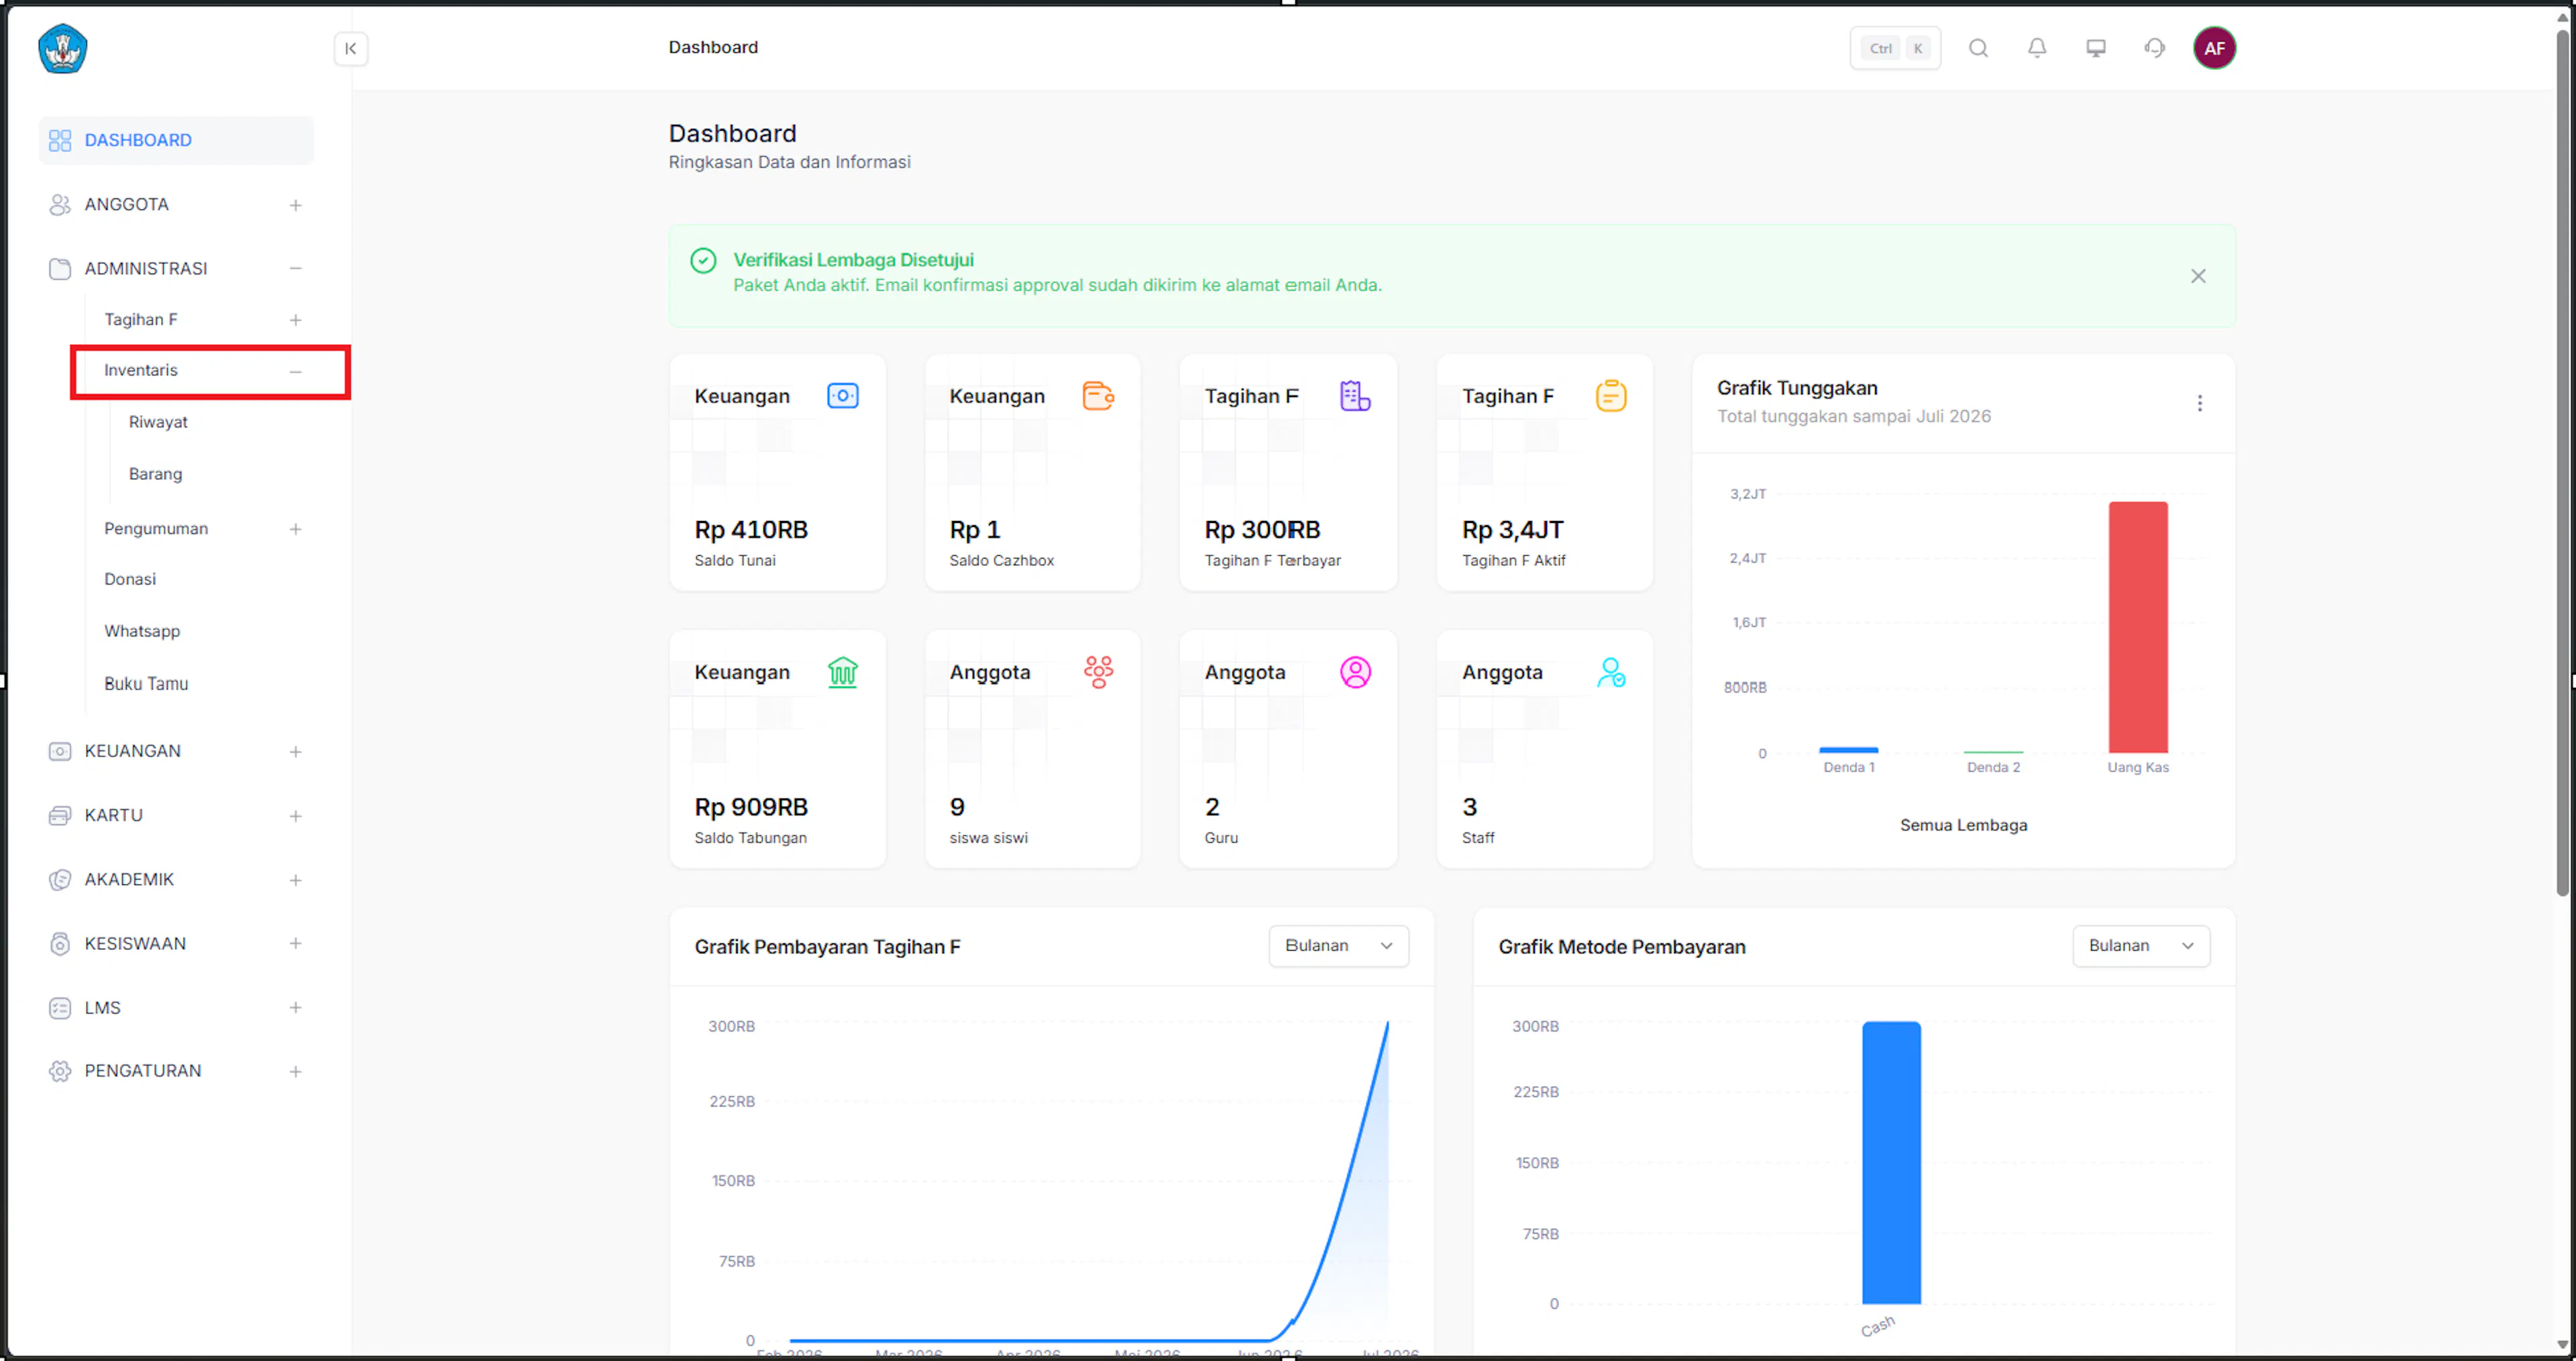Open the Buku Tamu menu link
The image size is (2576, 1361).
(x=146, y=683)
